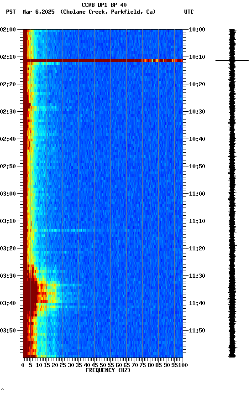Click the 11:20 UTC time label
Screen dimensions: 252x394
[x=197, y=249]
